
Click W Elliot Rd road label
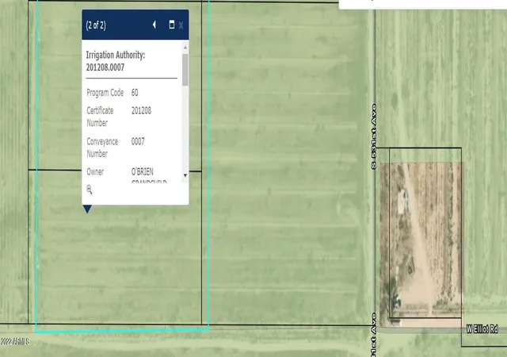pos(482,329)
